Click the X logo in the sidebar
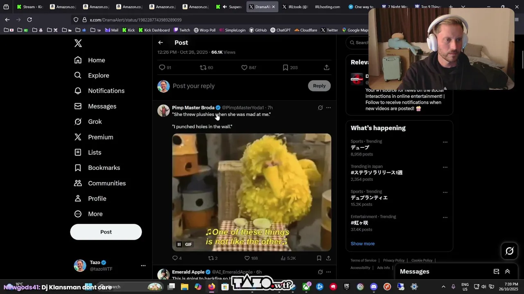 click(78, 43)
